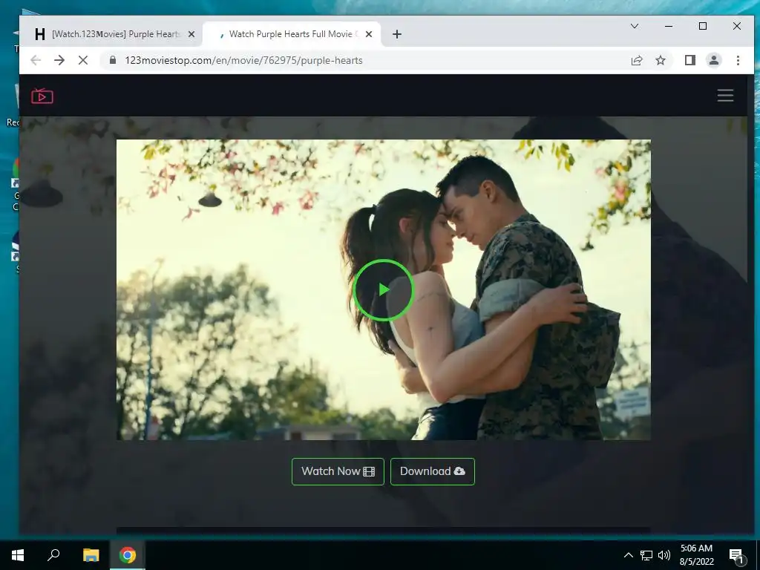Open Chrome's three-dot menu

[x=738, y=60]
